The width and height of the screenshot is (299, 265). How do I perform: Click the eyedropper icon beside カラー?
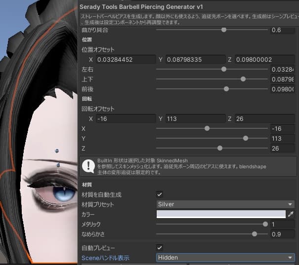[x=291, y=214]
